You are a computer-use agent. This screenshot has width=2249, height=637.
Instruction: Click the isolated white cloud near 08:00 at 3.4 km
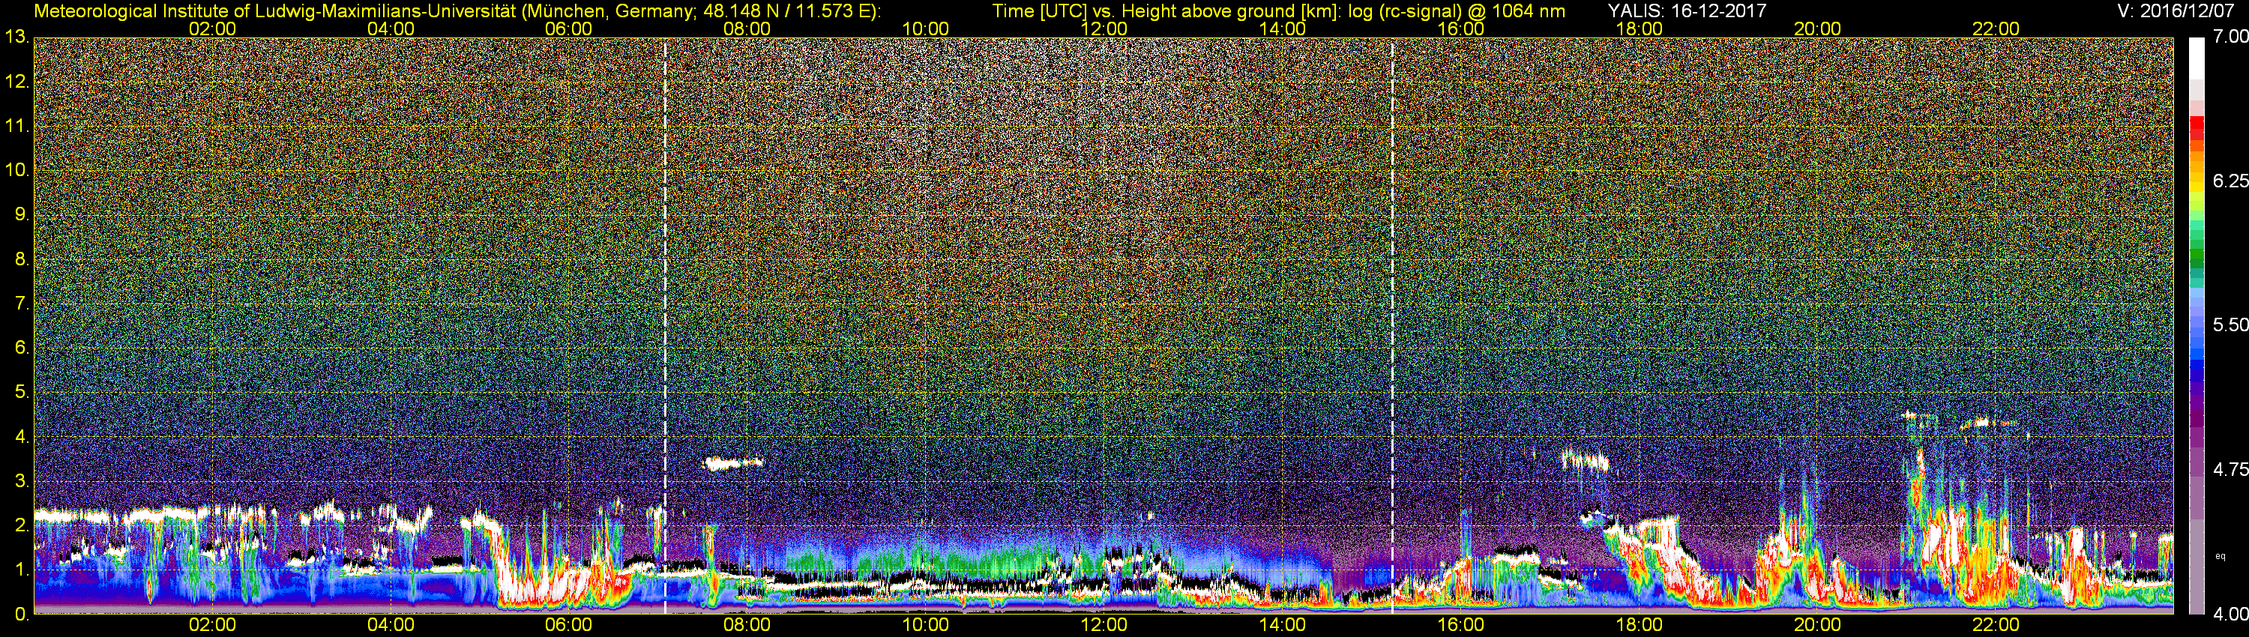(732, 463)
